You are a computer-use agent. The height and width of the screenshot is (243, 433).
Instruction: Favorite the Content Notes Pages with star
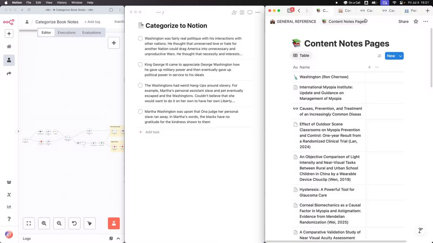coord(416,21)
